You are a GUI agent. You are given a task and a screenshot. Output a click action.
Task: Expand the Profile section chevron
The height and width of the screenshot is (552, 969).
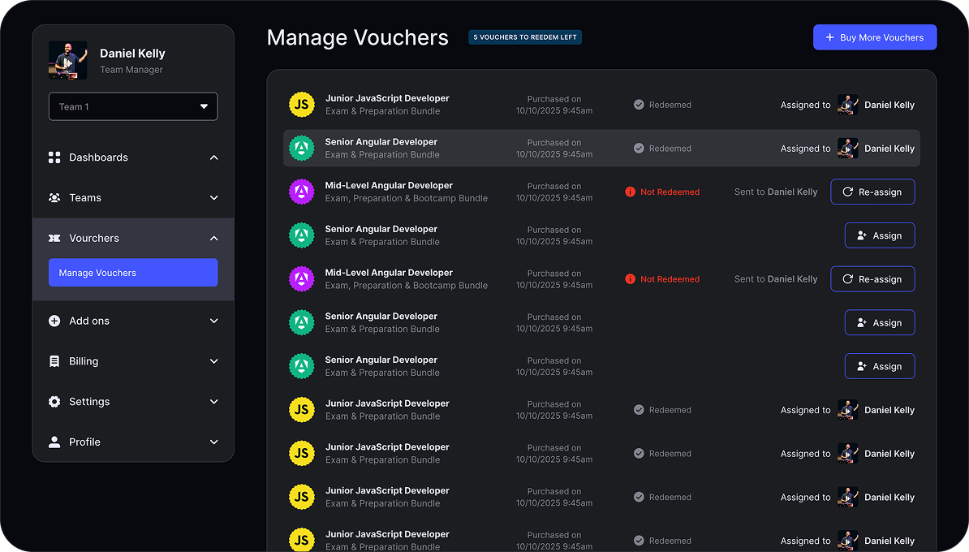tap(213, 442)
